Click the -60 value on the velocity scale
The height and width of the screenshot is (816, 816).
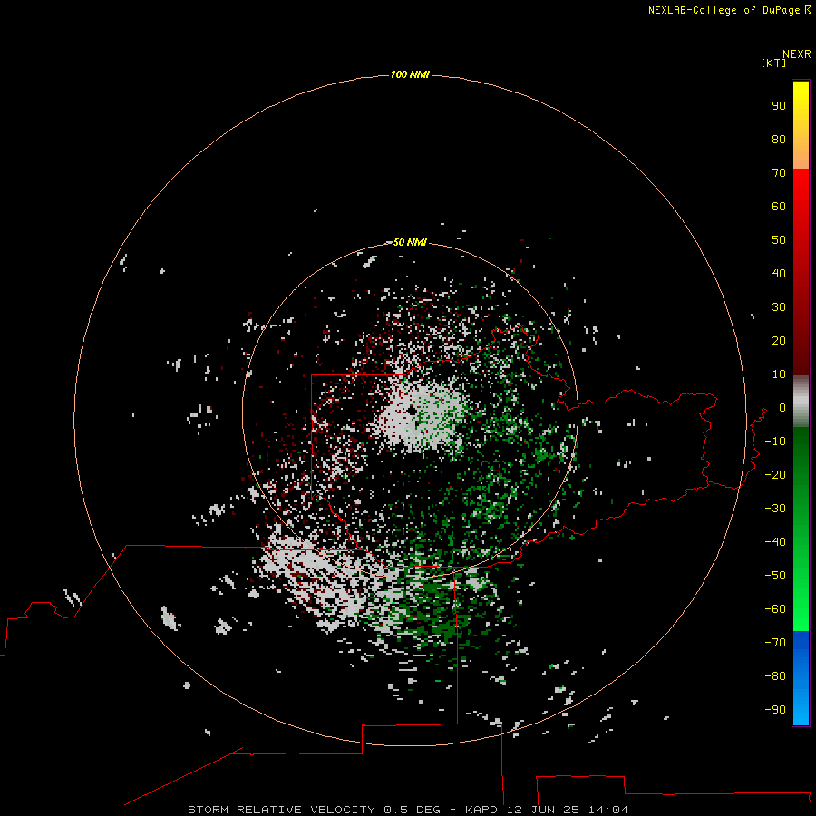tap(775, 609)
